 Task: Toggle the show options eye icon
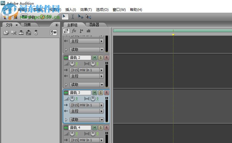tap(54, 32)
